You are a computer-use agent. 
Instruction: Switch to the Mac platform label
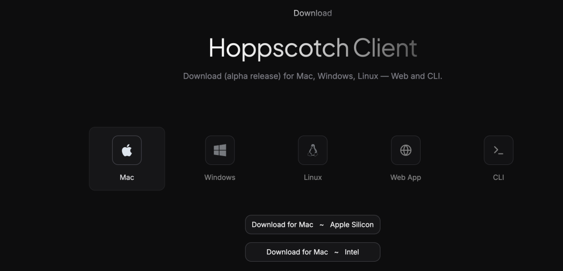(127, 177)
